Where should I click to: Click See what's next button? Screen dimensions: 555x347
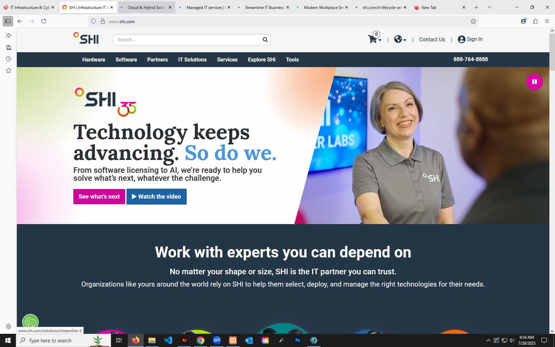click(99, 197)
